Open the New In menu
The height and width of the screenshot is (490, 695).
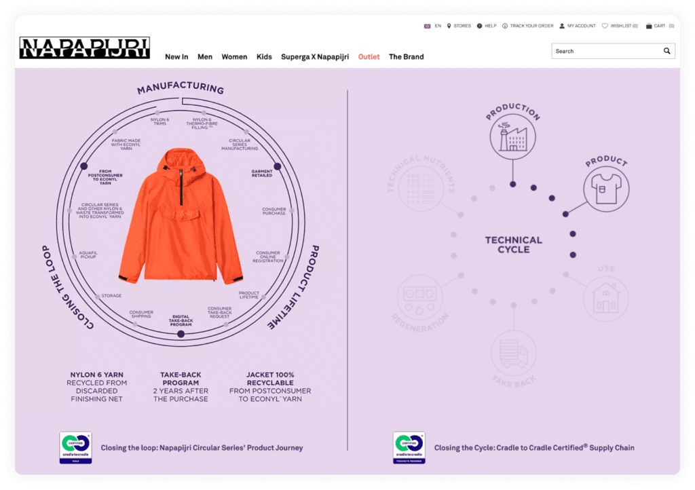point(176,57)
